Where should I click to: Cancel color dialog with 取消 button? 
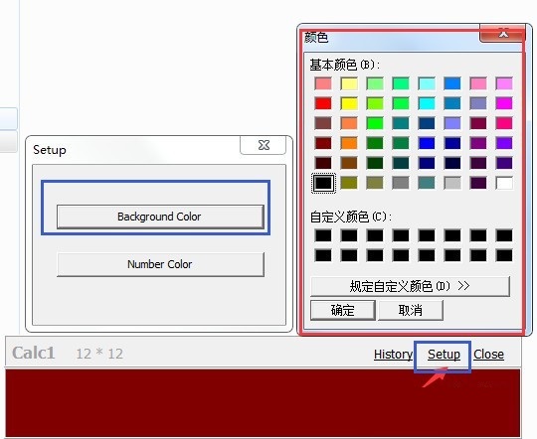click(411, 310)
